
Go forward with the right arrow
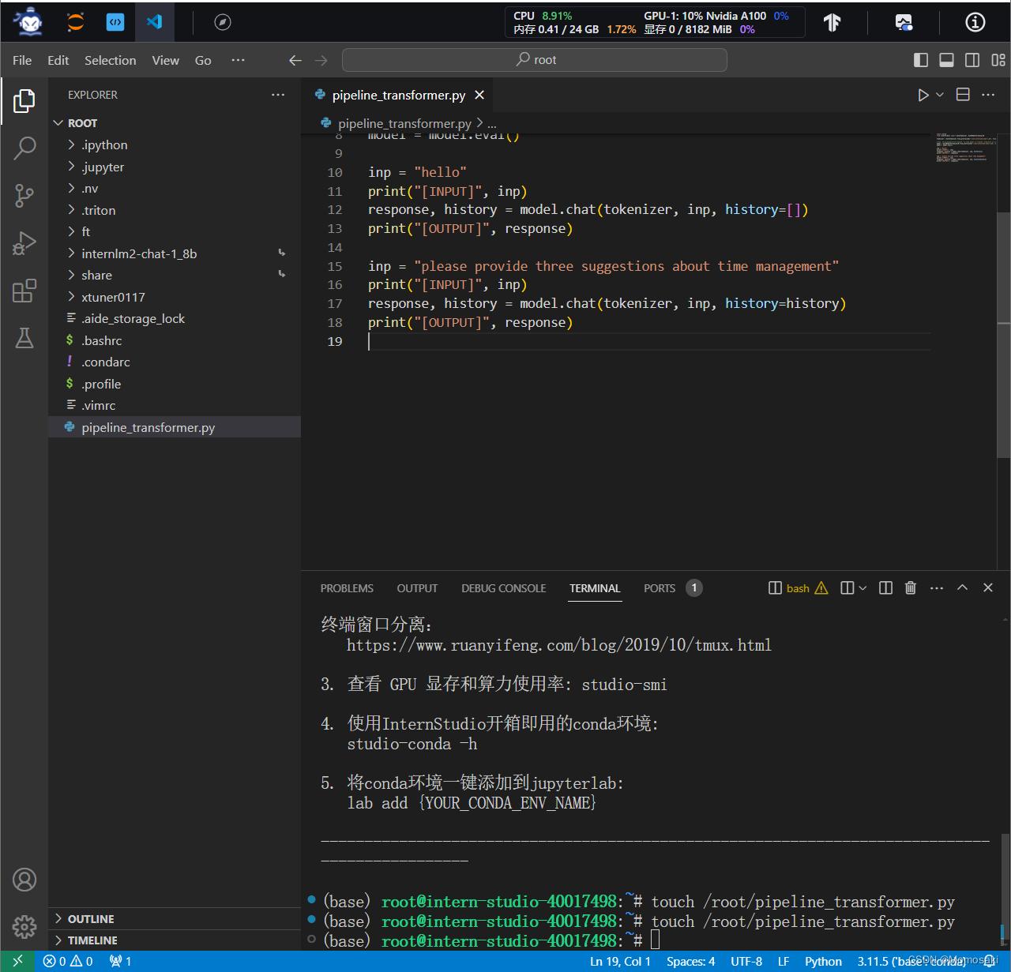pos(321,60)
